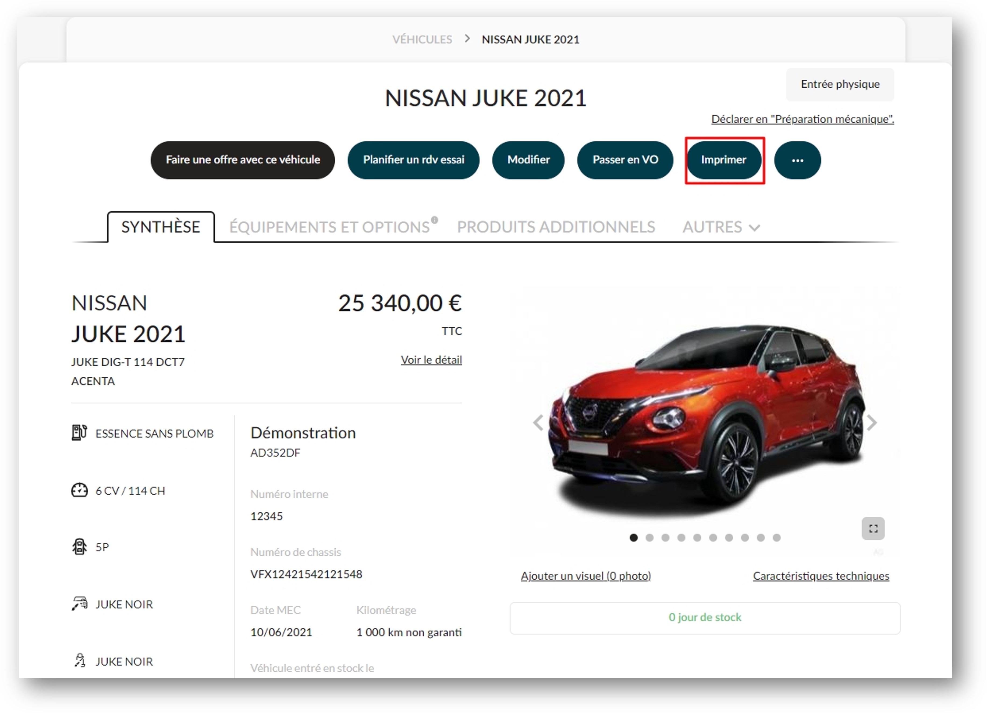Click the Entrée physique button
Image resolution: width=987 pixels, height=713 pixels.
pos(840,84)
